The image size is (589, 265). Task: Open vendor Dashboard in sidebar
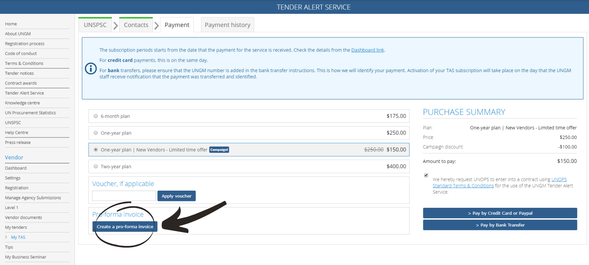pyautogui.click(x=16, y=168)
